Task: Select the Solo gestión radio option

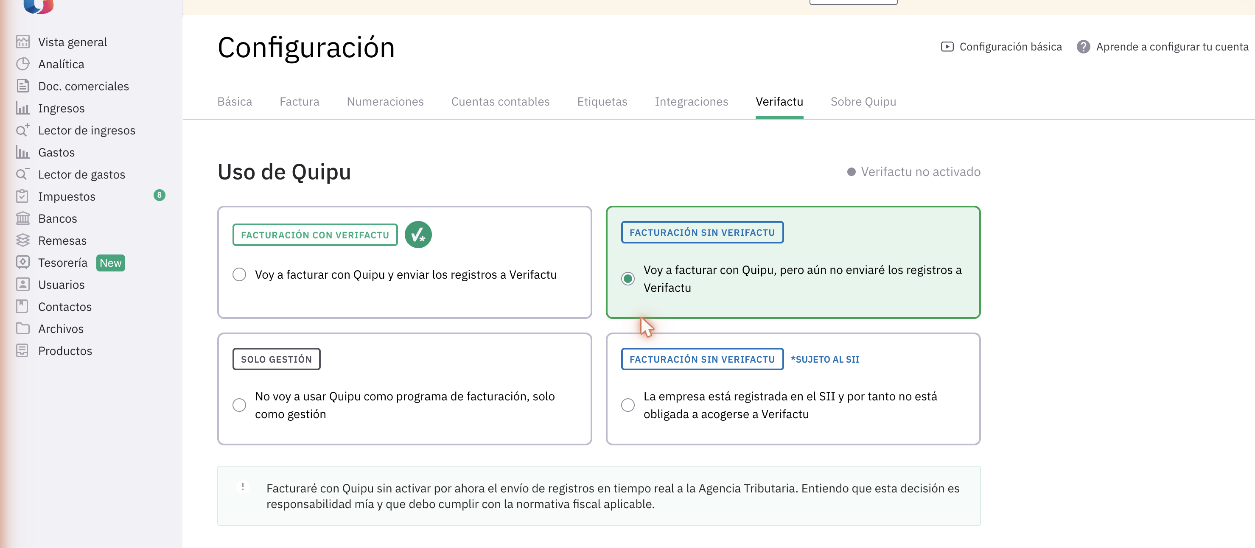Action: point(239,405)
